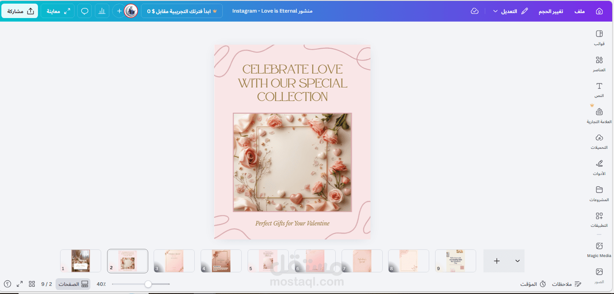This screenshot has width=614, height=294.
Task: Open the قوالب (Templates) sidebar panel
Action: [x=599, y=38]
